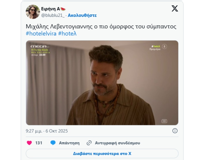Open the @blublu21_ handle link

coord(53,15)
